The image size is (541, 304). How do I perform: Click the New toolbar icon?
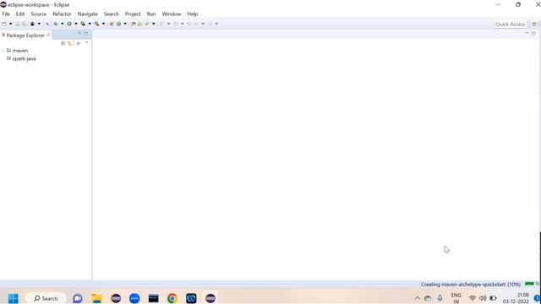pos(4,24)
